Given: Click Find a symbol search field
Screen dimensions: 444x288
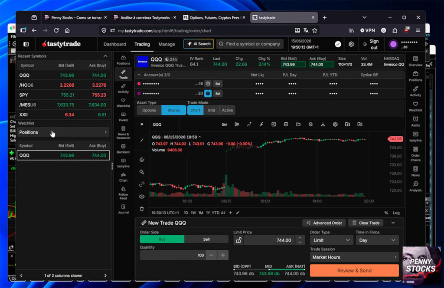Looking at the screenshot, I should (250, 44).
